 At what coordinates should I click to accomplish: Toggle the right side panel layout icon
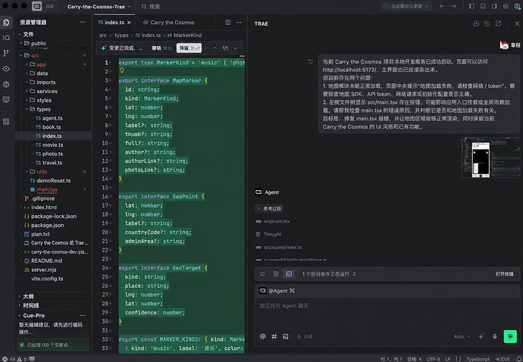(494, 6)
